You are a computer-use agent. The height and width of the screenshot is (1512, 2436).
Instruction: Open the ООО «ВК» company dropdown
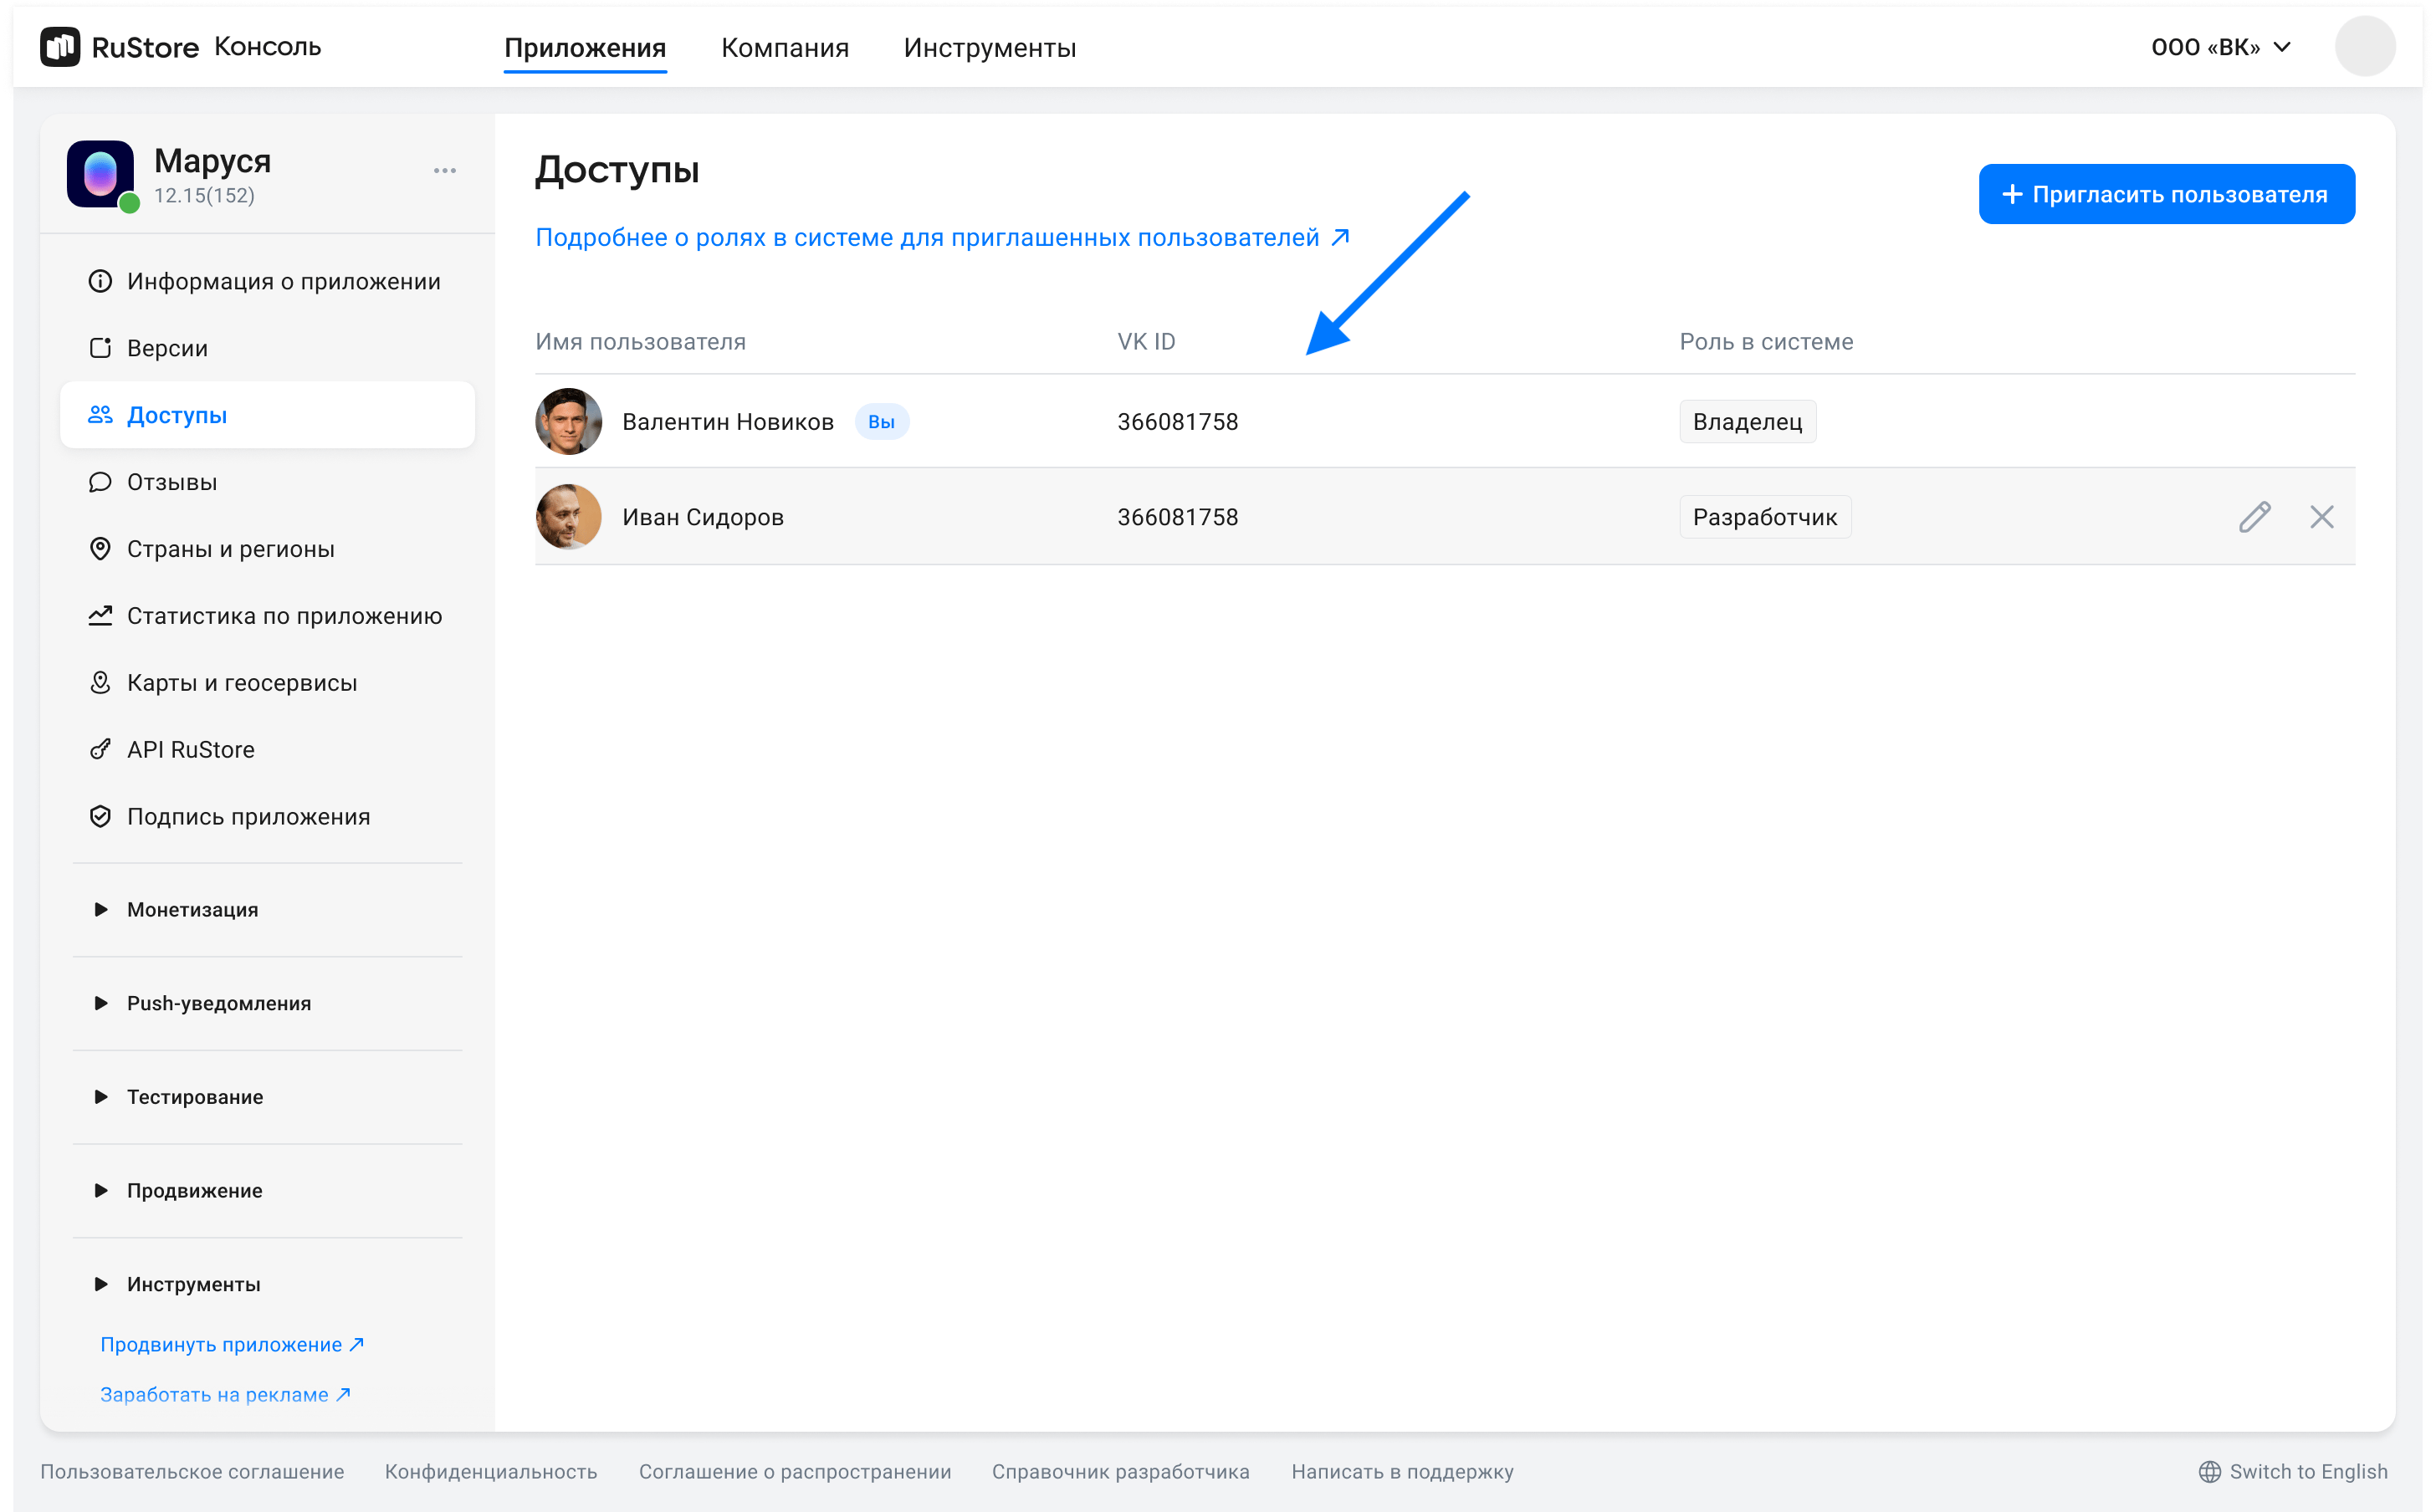2220,47
